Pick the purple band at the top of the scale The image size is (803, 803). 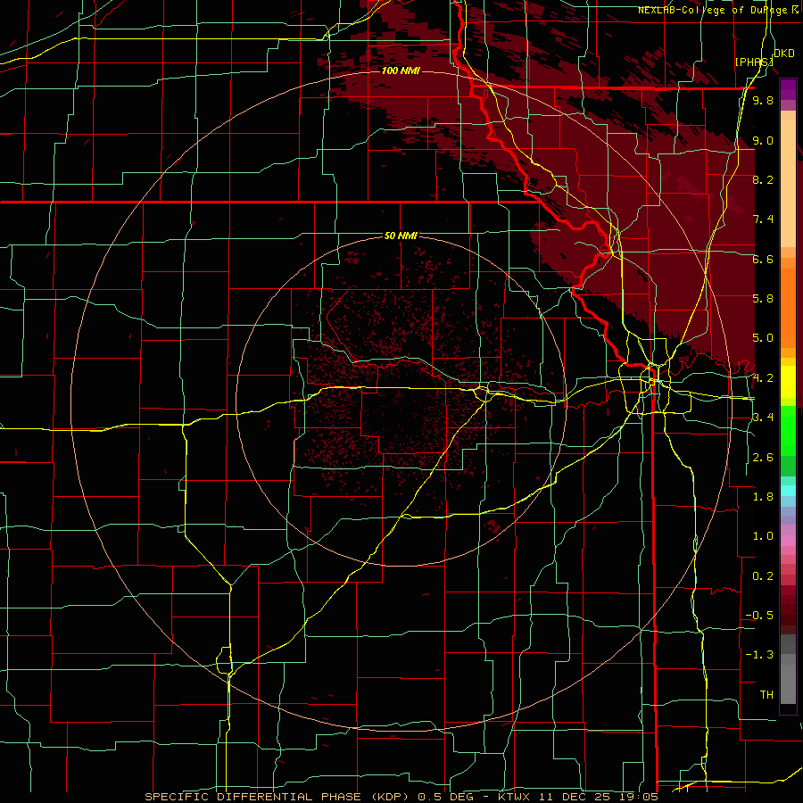[788, 89]
